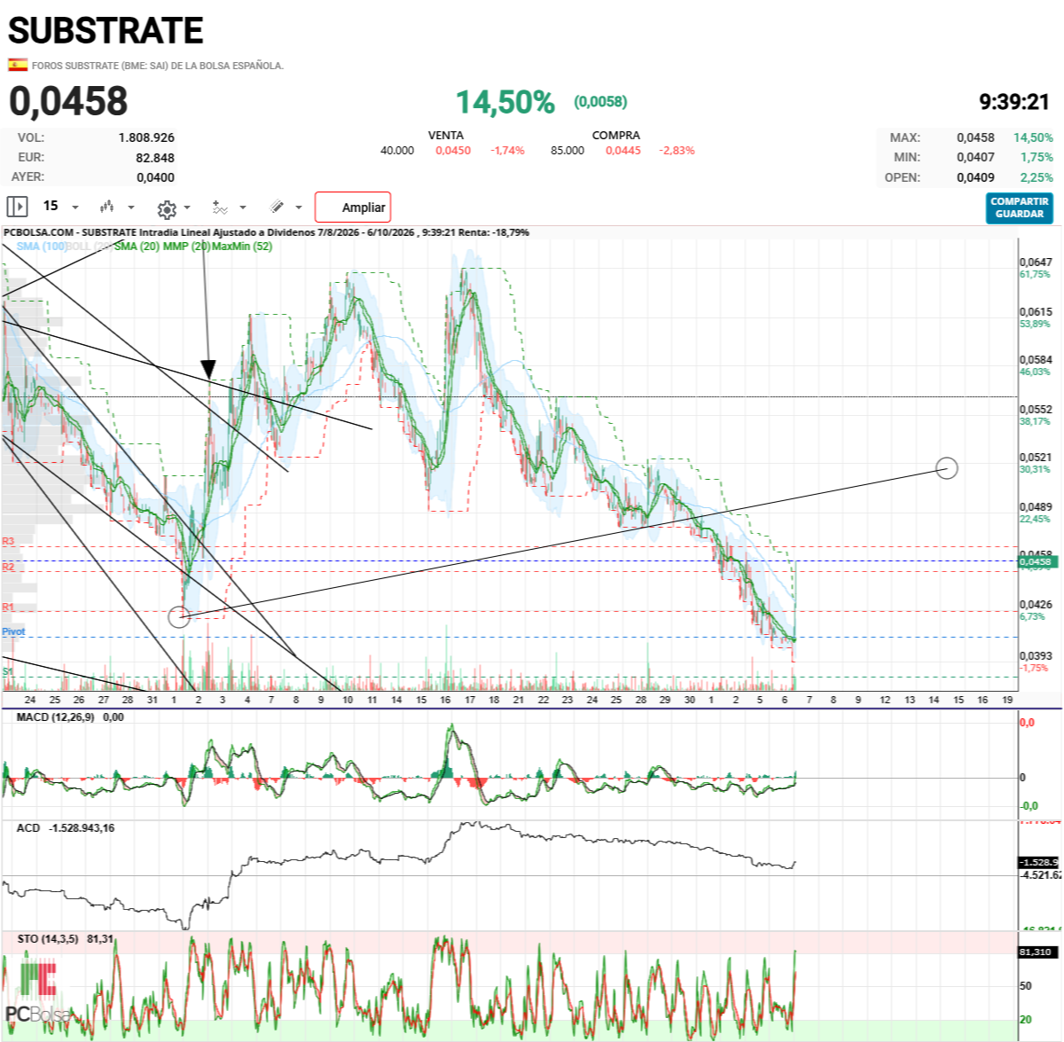Select the MACD (12,26,9) indicator label
This screenshot has height=1042, width=1064.
55,717
